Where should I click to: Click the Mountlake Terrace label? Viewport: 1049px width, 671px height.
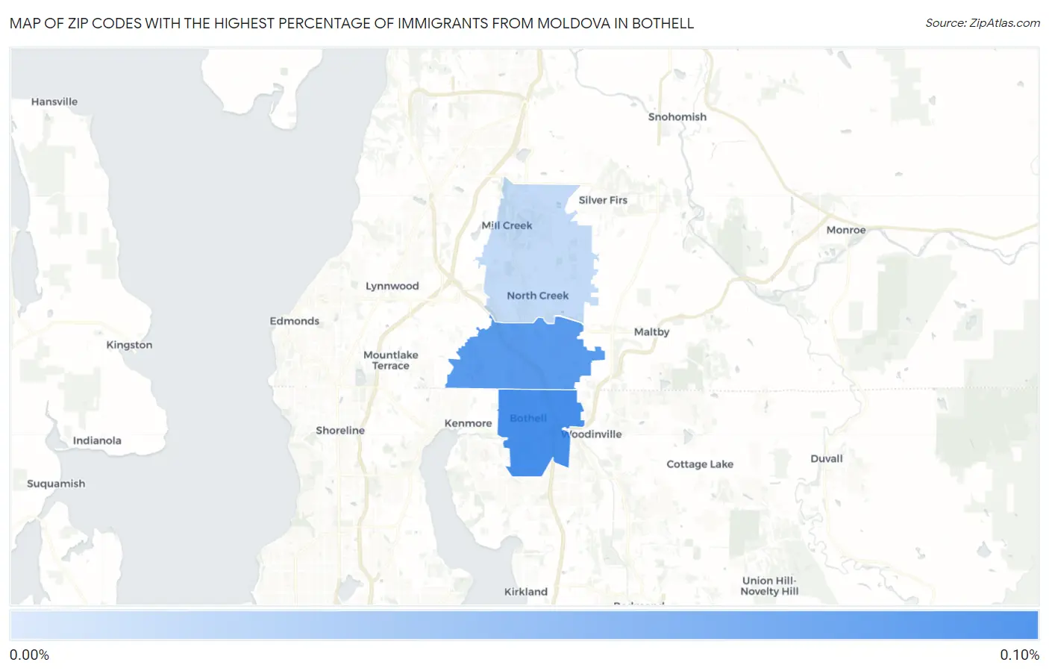tap(391, 361)
